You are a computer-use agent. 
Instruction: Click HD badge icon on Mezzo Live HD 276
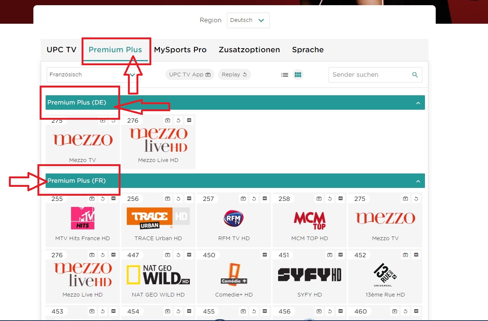tap(189, 120)
